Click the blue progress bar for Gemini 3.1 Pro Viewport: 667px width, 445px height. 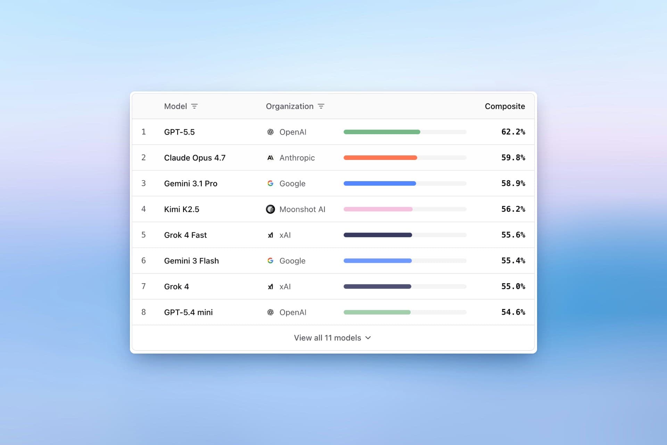(x=380, y=184)
